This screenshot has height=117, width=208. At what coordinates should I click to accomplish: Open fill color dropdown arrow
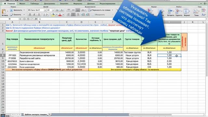pyautogui.click(x=57, y=15)
